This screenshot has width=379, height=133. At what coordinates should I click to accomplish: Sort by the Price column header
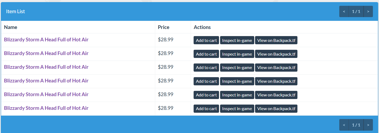point(164,27)
